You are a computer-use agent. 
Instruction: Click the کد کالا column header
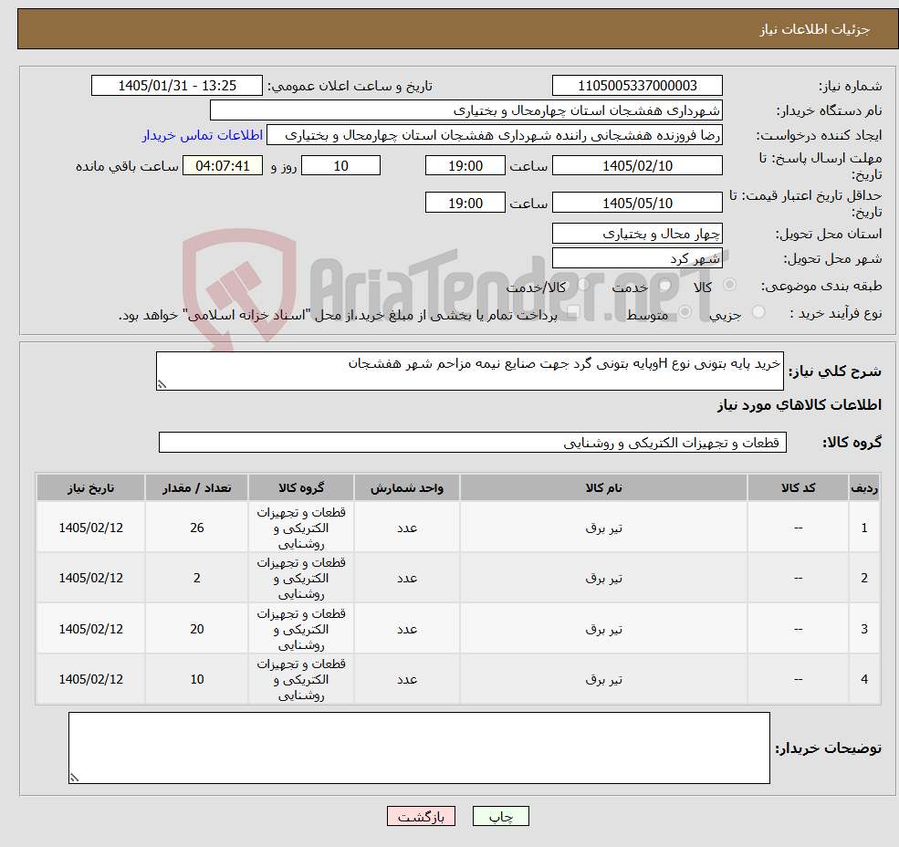click(x=798, y=488)
